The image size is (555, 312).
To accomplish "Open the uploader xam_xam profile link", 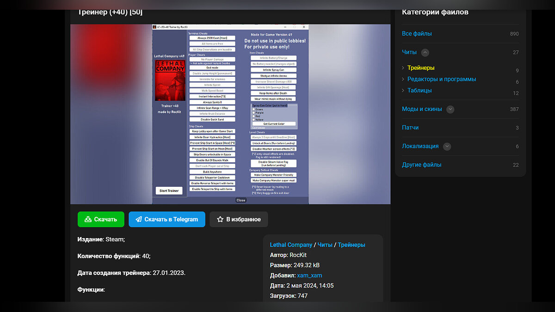I will 309,275.
